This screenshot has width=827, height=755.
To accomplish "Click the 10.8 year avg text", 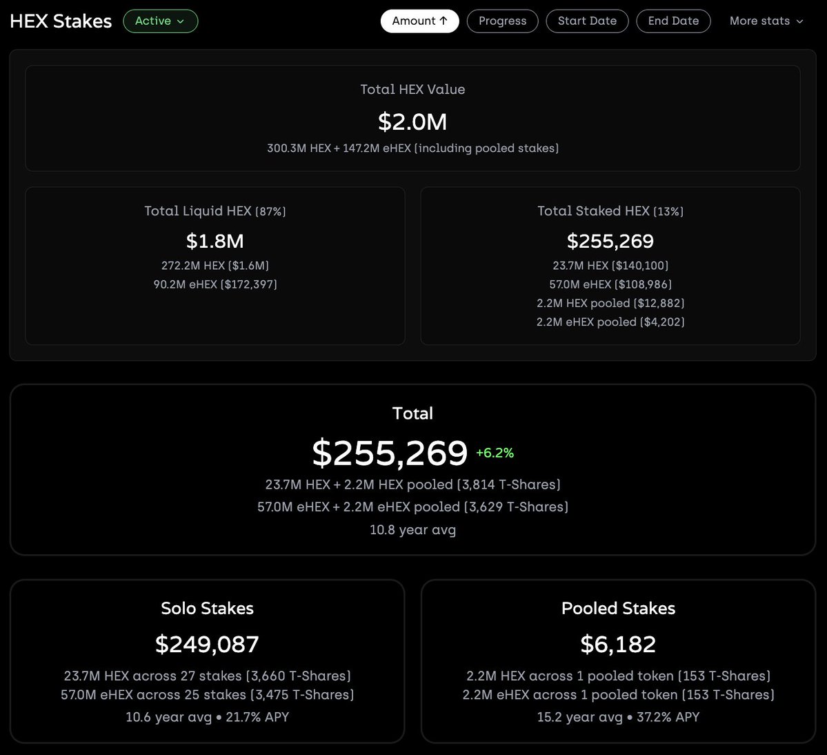I will click(412, 530).
